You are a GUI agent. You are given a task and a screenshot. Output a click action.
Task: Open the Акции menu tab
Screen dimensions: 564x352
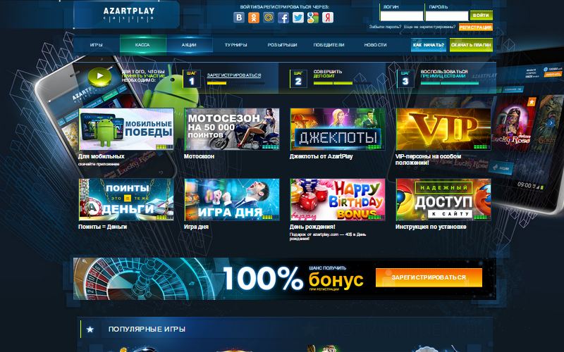pyautogui.click(x=189, y=45)
